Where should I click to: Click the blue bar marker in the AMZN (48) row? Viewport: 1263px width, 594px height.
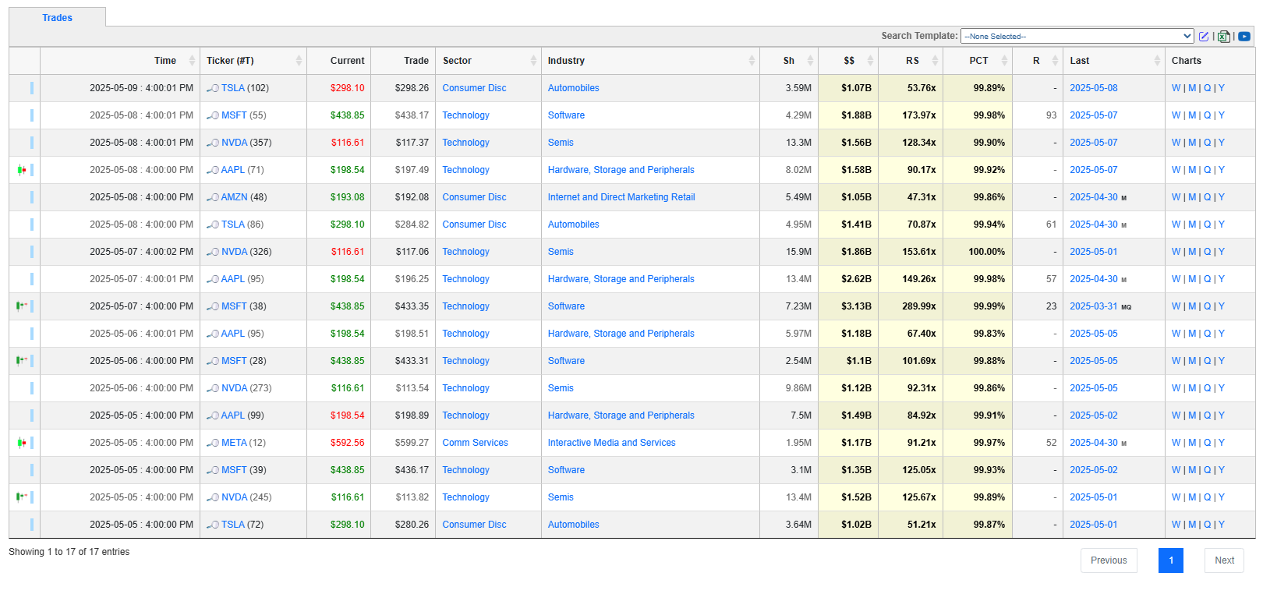32,197
